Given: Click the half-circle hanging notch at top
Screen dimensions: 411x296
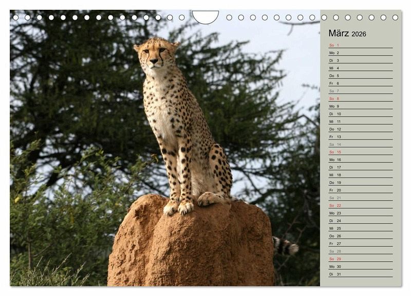Looking at the screenshot, I should (x=205, y=16).
